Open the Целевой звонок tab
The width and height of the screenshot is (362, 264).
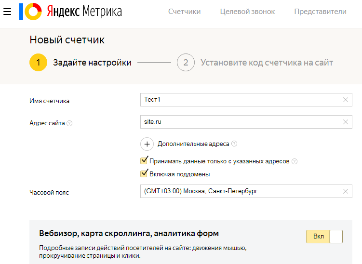click(247, 12)
